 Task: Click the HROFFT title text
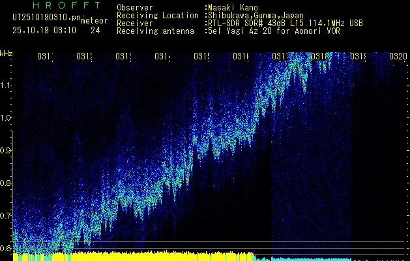[67, 5]
